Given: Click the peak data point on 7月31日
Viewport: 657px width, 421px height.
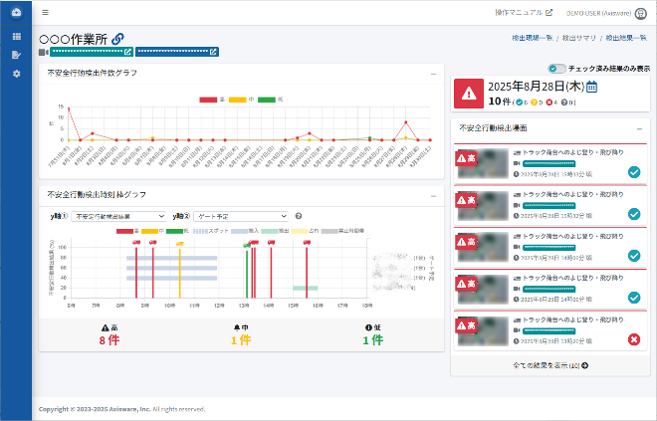Looking at the screenshot, I should (x=69, y=108).
